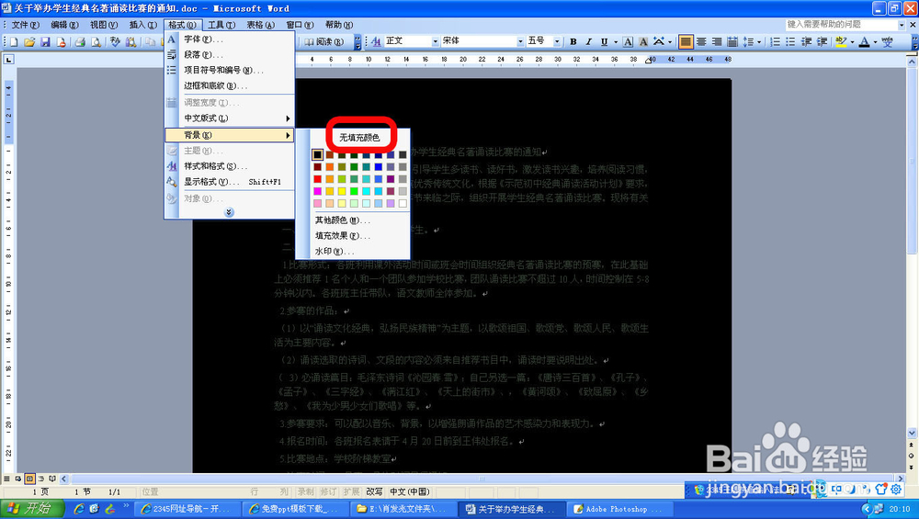919x519 pixels.
Task: Open the 视图 menu
Action: click(104, 25)
